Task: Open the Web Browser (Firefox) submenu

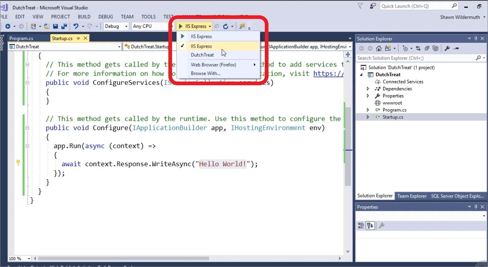Action: (218, 64)
